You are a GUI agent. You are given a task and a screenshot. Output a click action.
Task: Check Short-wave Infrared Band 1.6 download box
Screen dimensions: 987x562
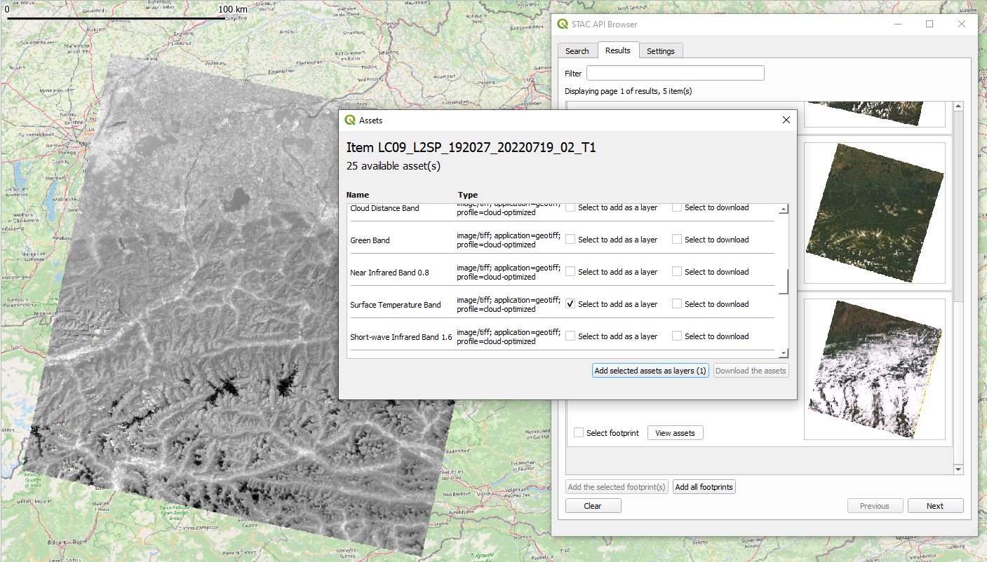[x=677, y=336]
